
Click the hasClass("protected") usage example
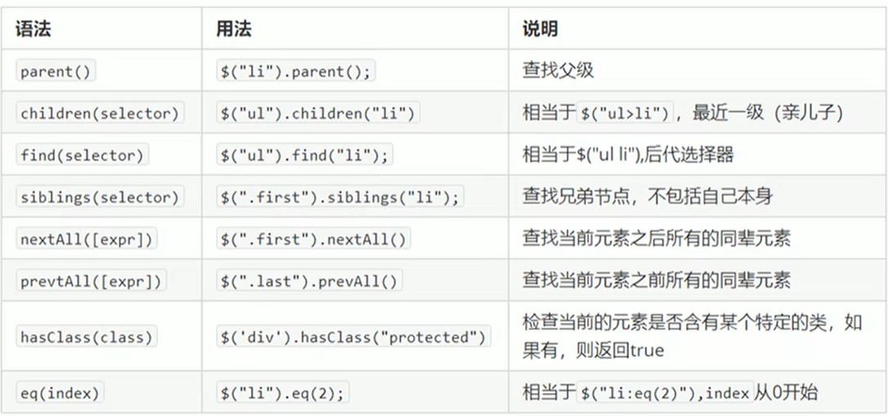353,337
